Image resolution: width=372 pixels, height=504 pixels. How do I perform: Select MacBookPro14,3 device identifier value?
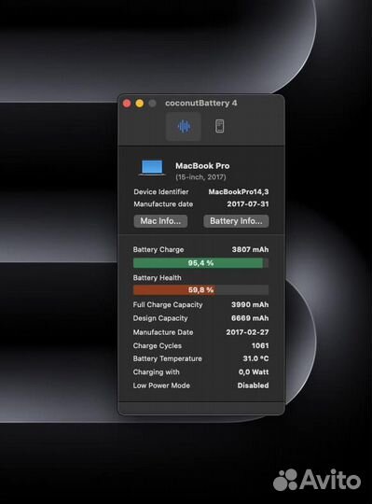click(x=239, y=192)
